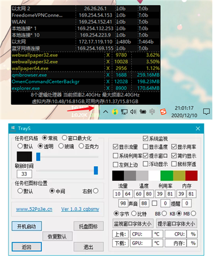
Task: Click the 开机启动 button
Action: [27, 226]
